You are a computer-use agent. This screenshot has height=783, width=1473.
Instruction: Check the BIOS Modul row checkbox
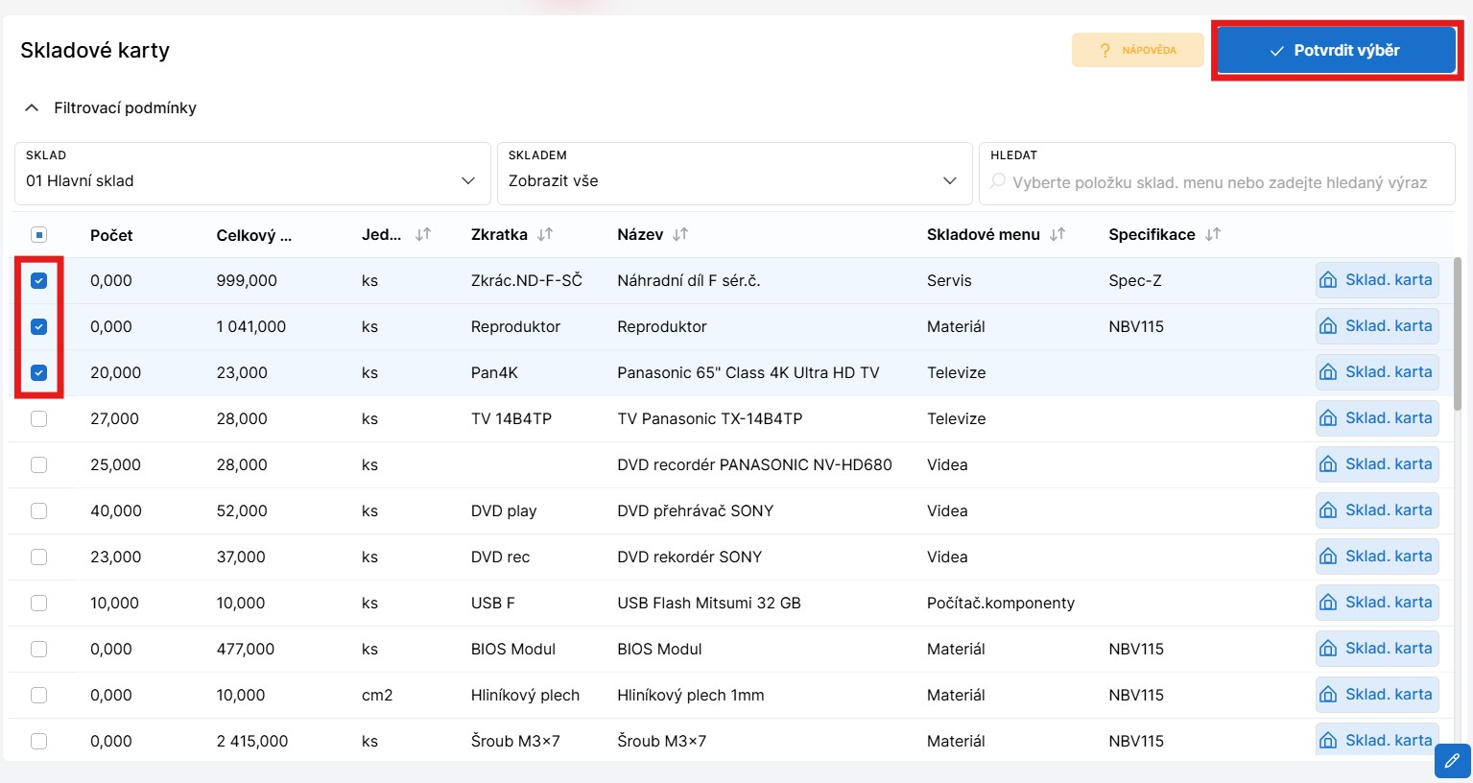point(39,650)
